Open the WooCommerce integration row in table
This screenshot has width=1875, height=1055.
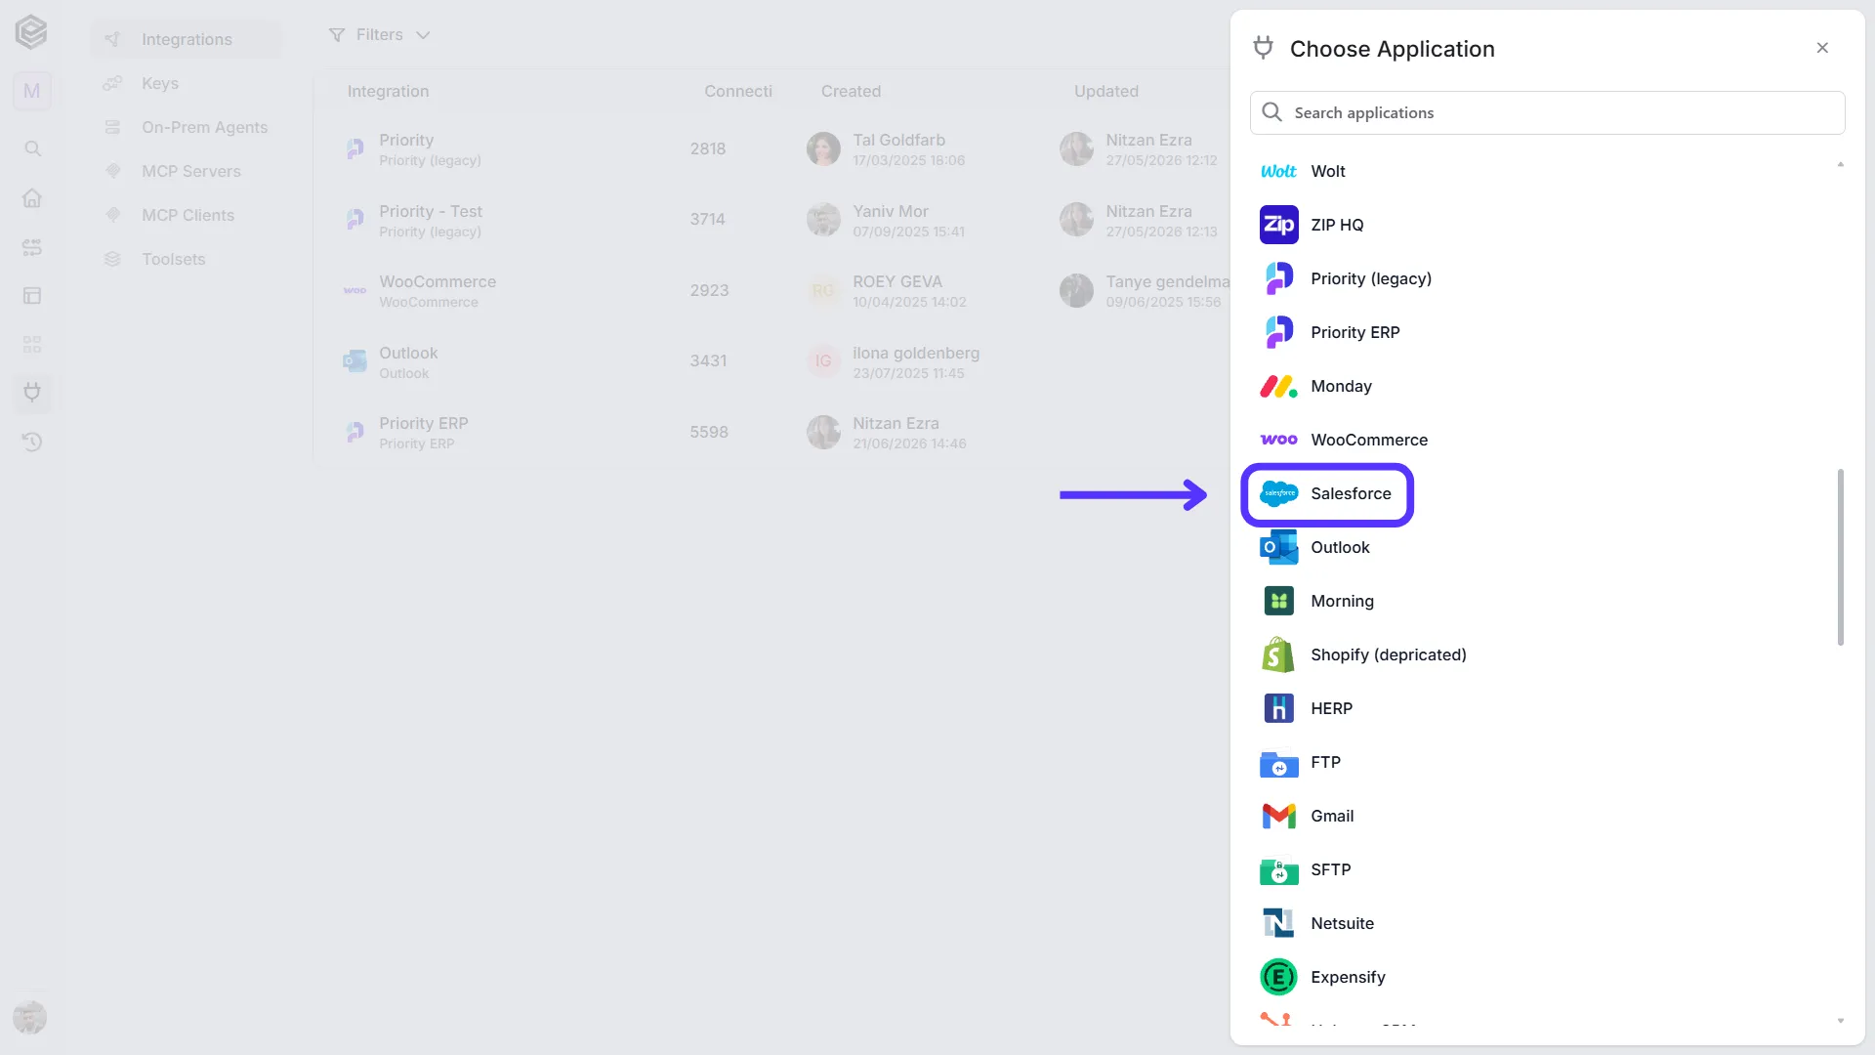tap(771, 290)
